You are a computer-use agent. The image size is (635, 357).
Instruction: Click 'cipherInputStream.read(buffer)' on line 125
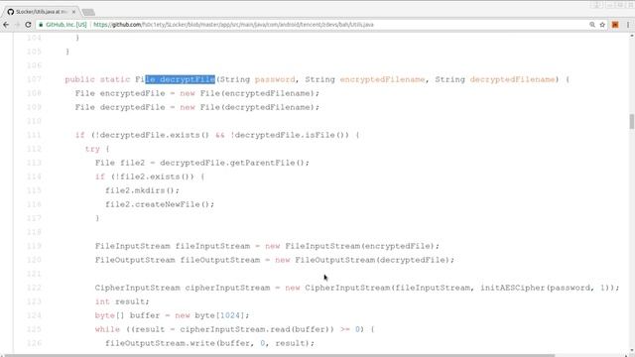coord(255,329)
